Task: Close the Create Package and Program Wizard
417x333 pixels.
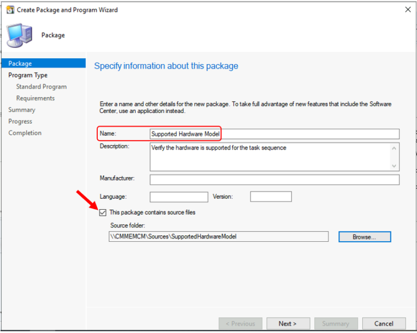Action: (x=407, y=9)
